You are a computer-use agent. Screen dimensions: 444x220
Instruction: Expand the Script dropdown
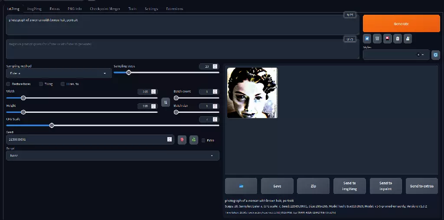point(112,155)
